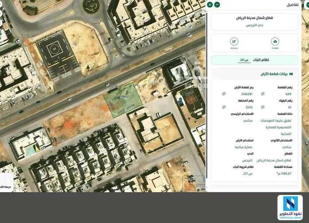Select the highlighted green parcel on map
The image size is (309, 223).
pos(123,100)
